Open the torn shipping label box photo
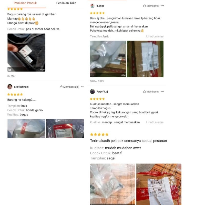Viewport: 205px width, 205px height. coord(159,184)
